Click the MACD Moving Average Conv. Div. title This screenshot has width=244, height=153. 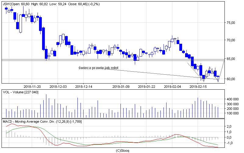click(x=42, y=121)
